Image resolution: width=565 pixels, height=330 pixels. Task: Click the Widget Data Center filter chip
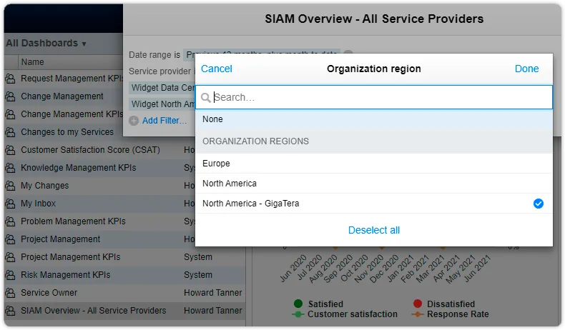coord(162,88)
